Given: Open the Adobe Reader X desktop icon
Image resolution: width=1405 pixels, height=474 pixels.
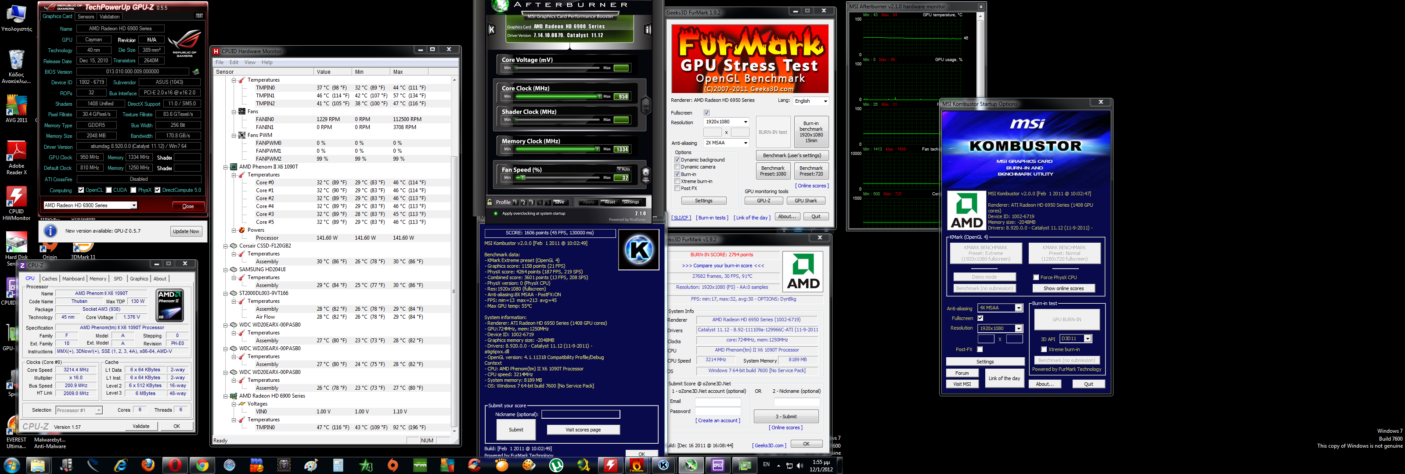Looking at the screenshot, I should 16,158.
